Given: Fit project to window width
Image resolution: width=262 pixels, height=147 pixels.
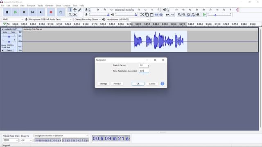Looking at the screenshot, I should [193, 15].
